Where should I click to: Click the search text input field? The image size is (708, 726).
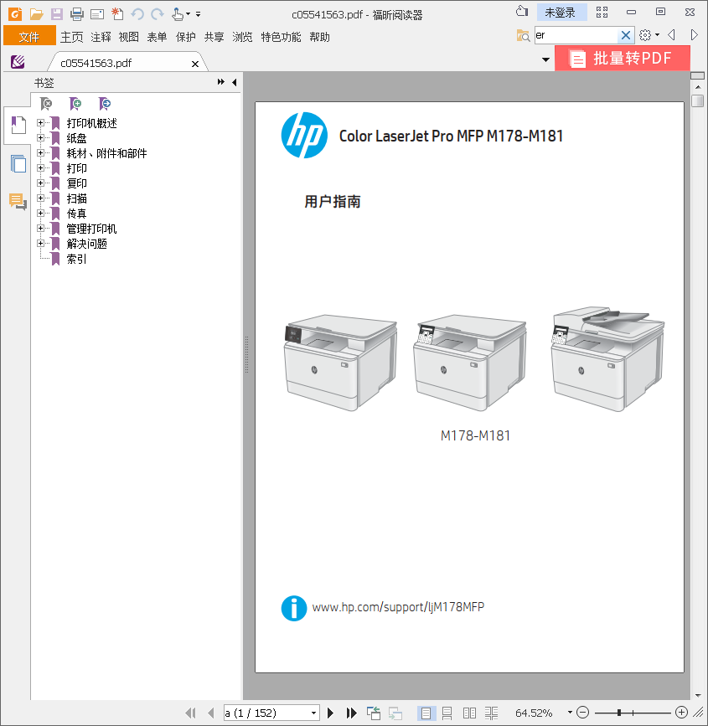576,35
